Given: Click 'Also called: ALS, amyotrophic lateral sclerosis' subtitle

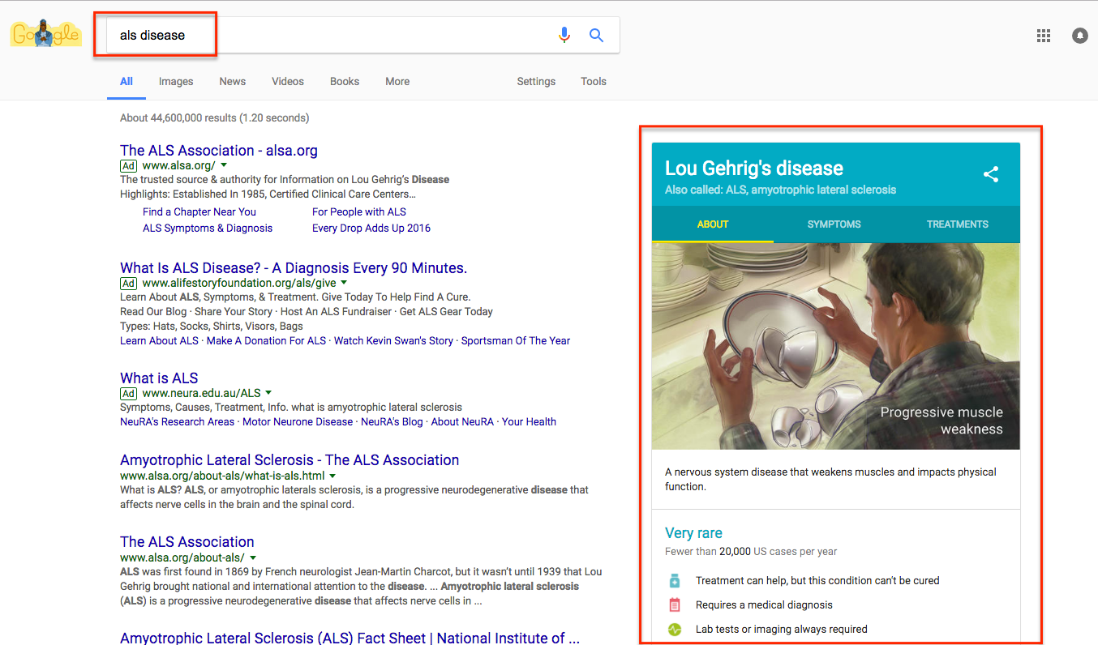Looking at the screenshot, I should click(780, 190).
